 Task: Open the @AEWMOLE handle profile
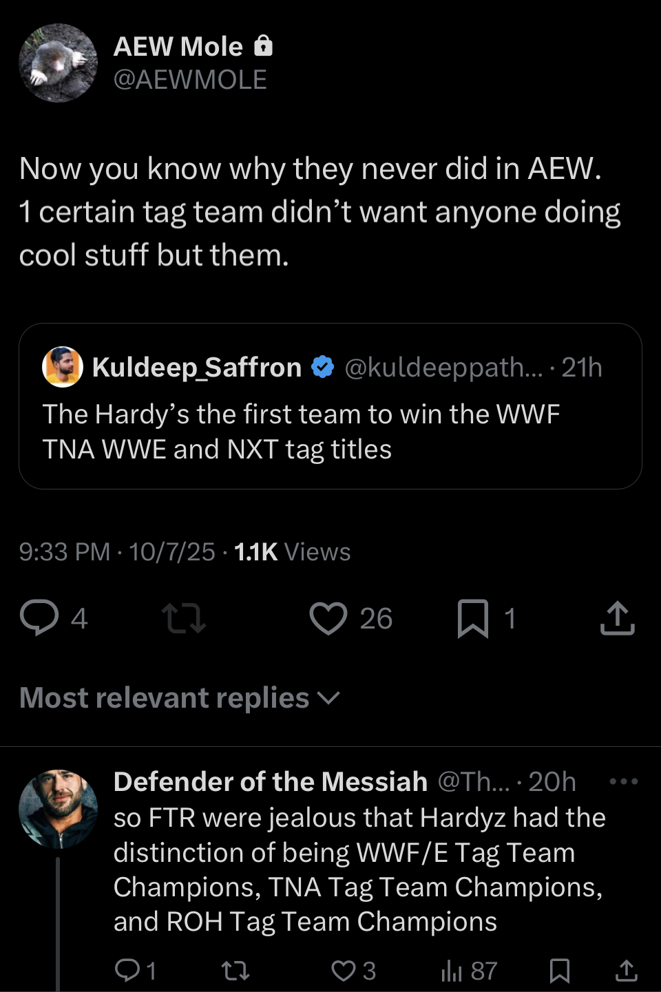(x=190, y=80)
